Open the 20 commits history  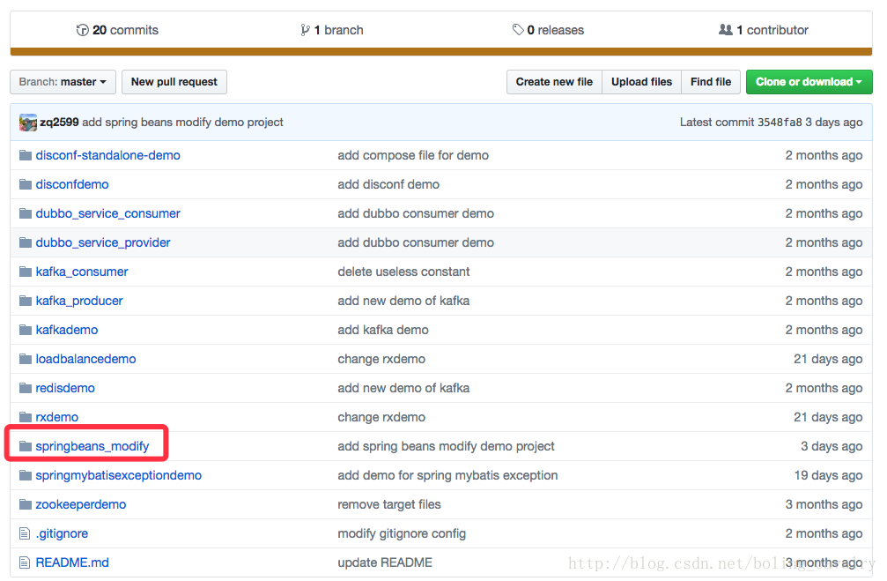(117, 30)
